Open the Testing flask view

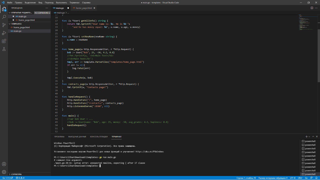(4, 49)
